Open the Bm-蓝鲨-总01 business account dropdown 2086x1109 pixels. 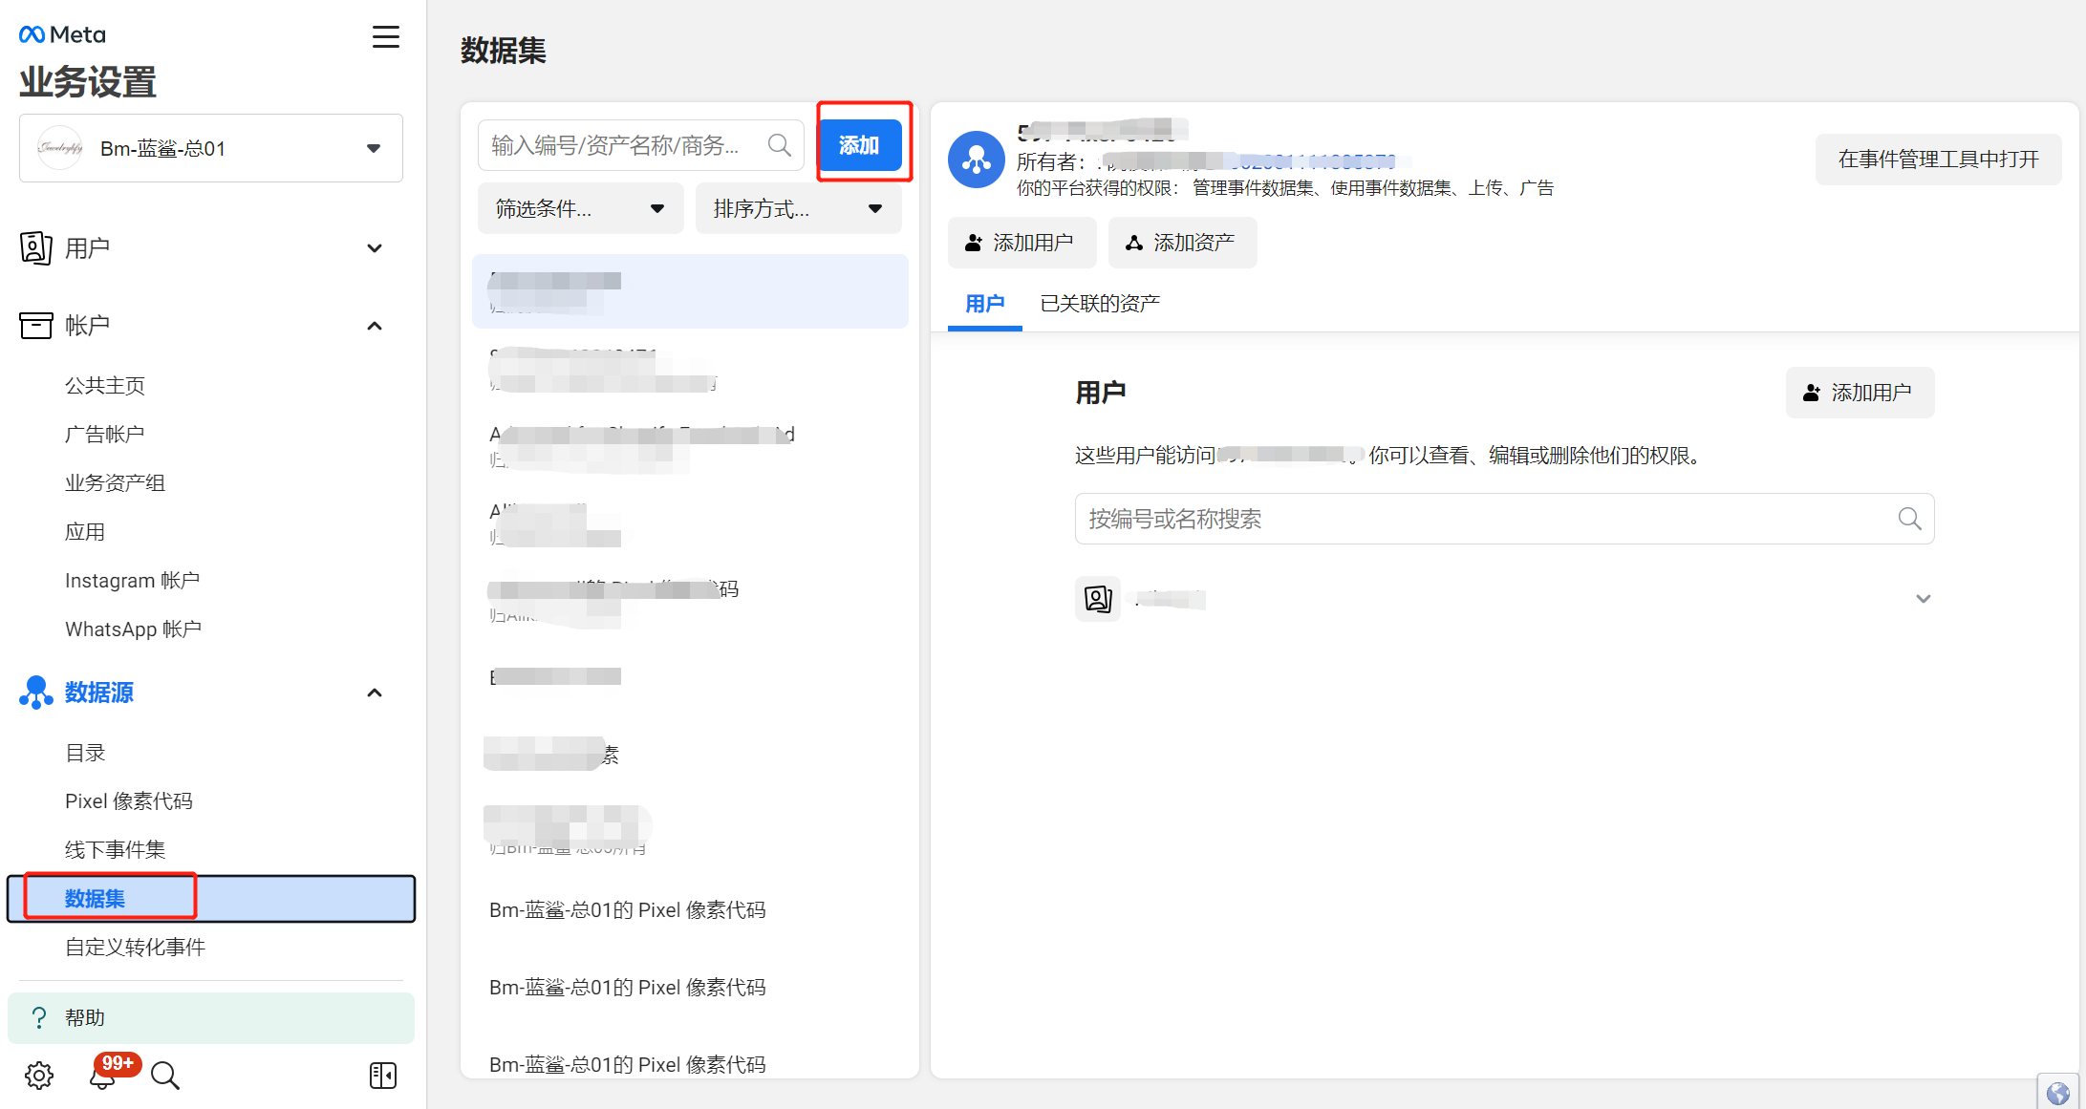tap(211, 148)
